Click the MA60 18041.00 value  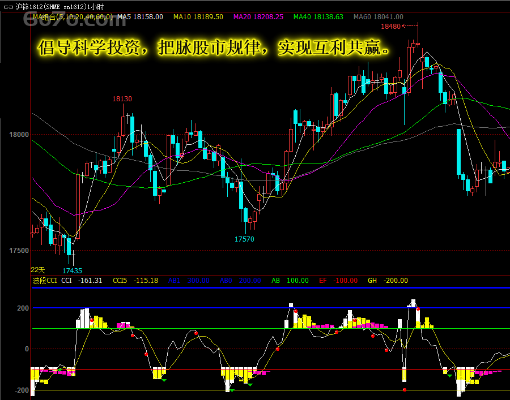[379, 17]
